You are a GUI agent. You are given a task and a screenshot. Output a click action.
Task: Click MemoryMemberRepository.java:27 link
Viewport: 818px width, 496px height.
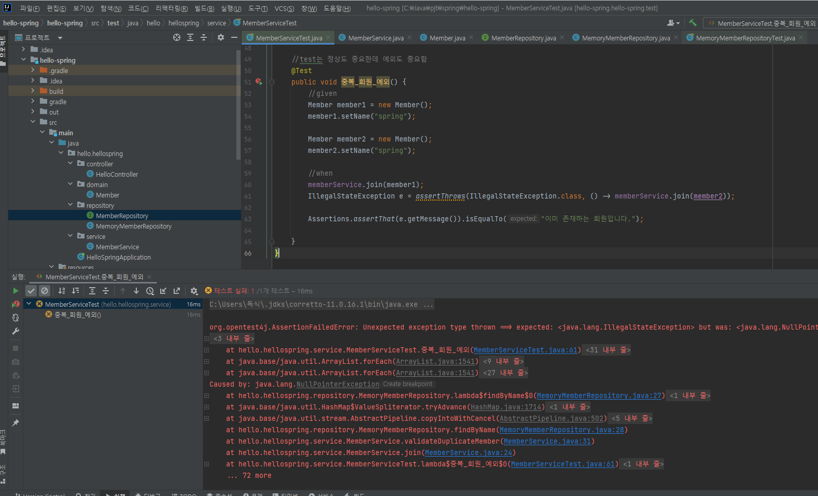coord(599,396)
